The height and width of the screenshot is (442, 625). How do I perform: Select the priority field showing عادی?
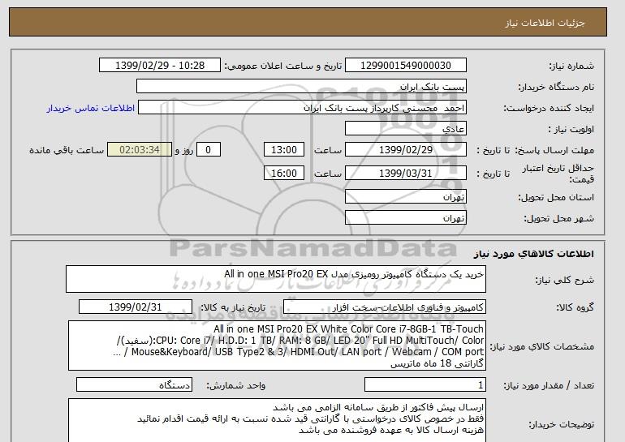405,129
